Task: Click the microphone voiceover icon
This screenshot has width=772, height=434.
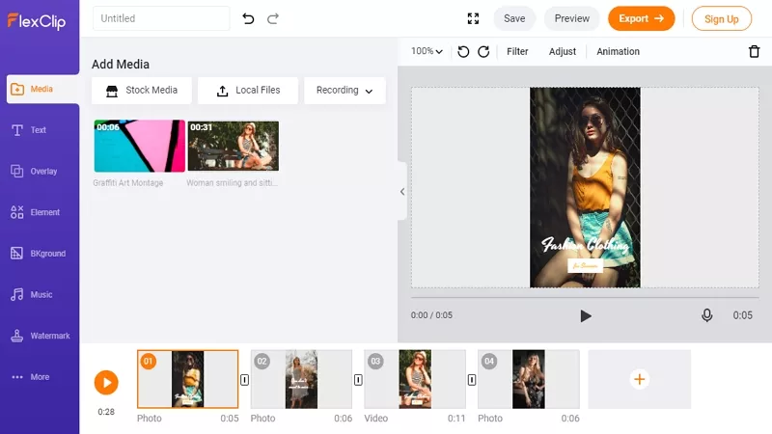Action: point(706,315)
